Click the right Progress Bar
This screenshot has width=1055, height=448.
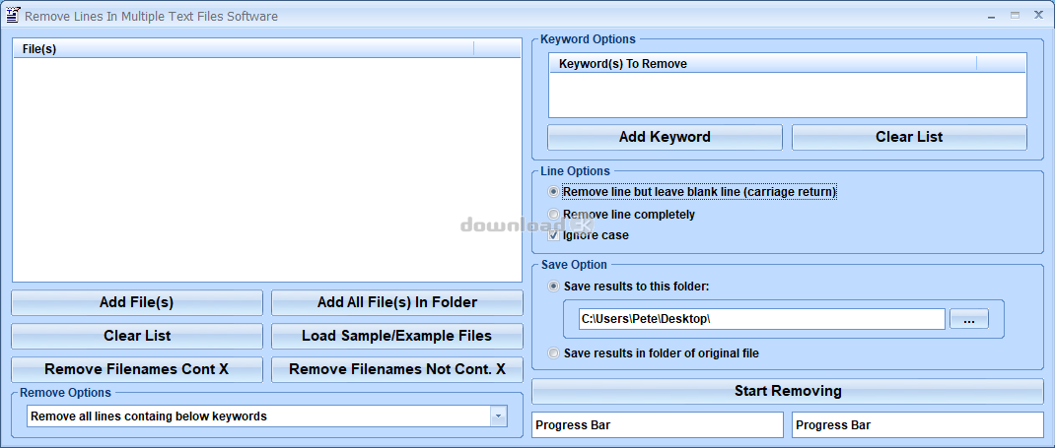[x=918, y=425]
